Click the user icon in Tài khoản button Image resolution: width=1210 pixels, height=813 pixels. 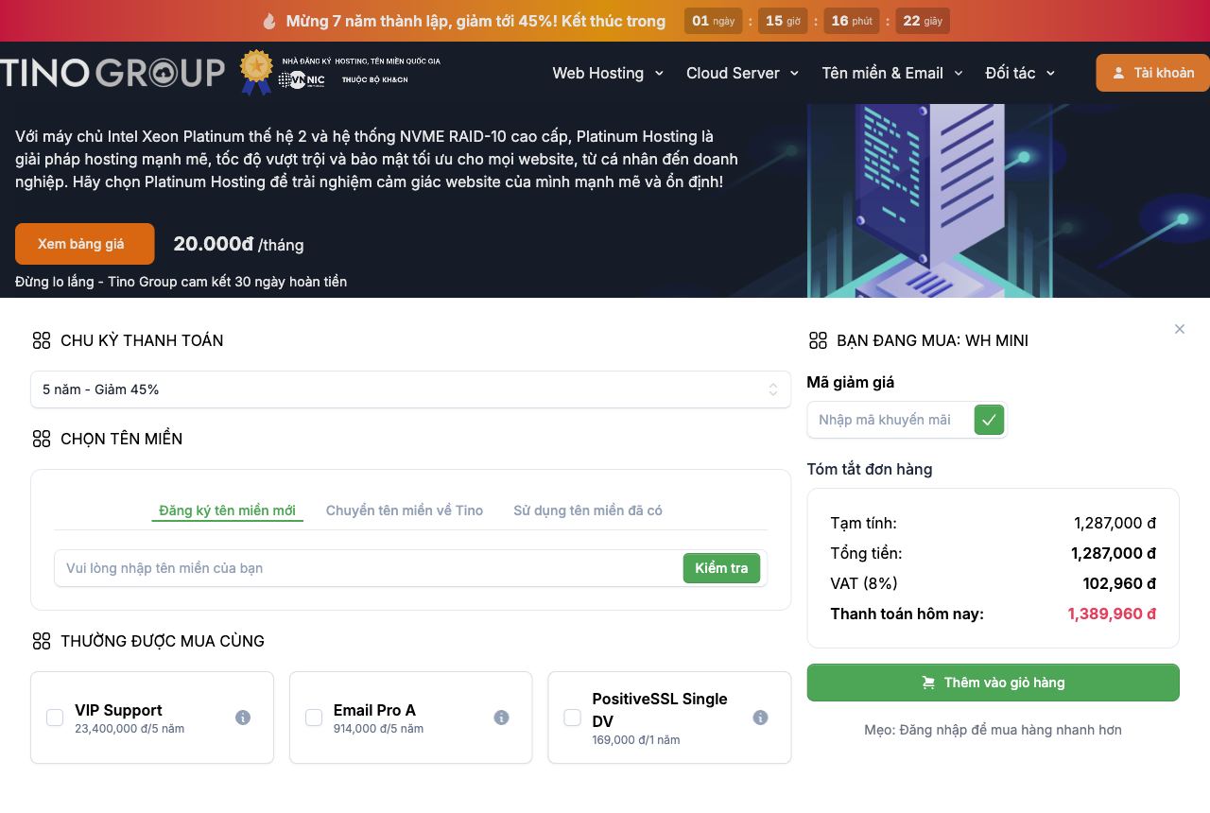pyautogui.click(x=1118, y=73)
